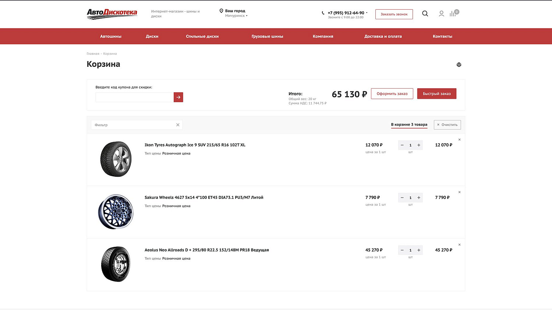Screen dimensions: 552x310
Task: Open the Автошины menu
Action: pyautogui.click(x=111, y=36)
